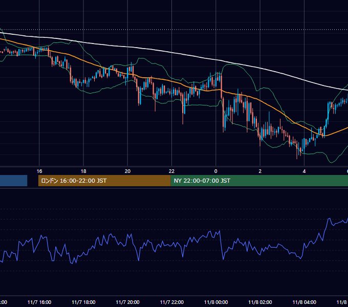Click the London 16:00-22:00 JST session bar
The image size is (348, 307).
click(x=104, y=181)
